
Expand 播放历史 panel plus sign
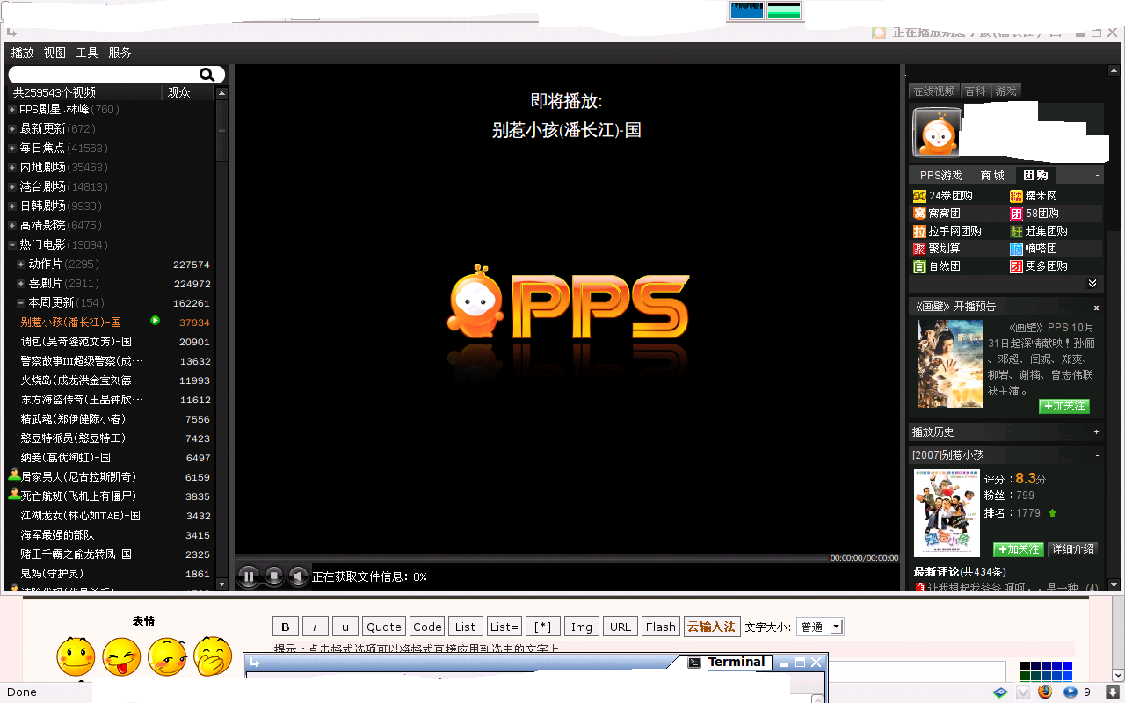pos(1096,431)
